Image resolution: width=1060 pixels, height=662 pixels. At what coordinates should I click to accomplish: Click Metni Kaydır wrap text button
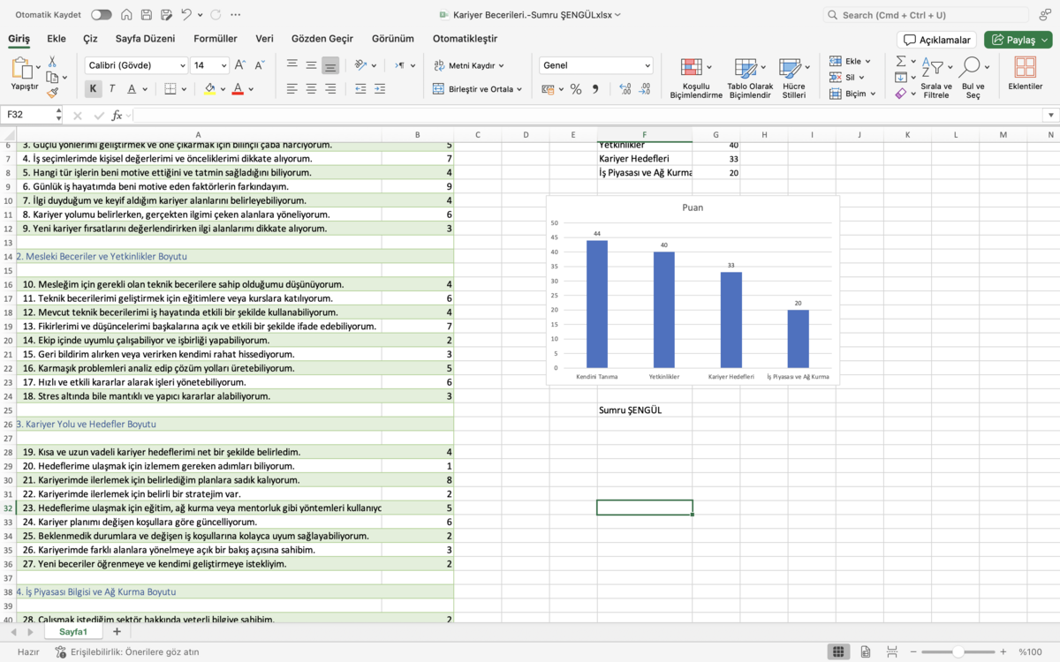tap(468, 65)
